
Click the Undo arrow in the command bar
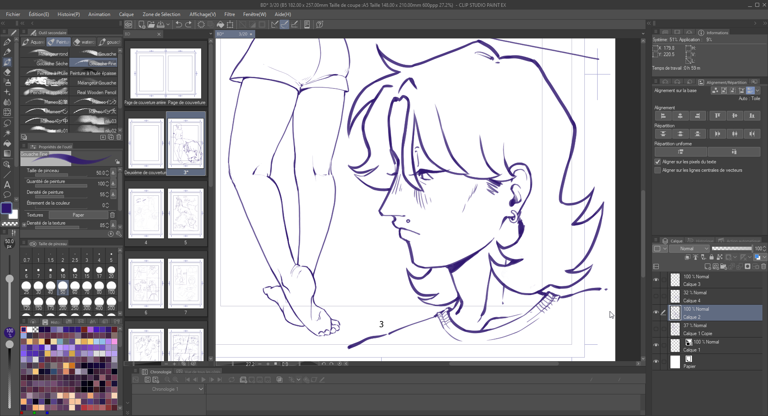[179, 24]
